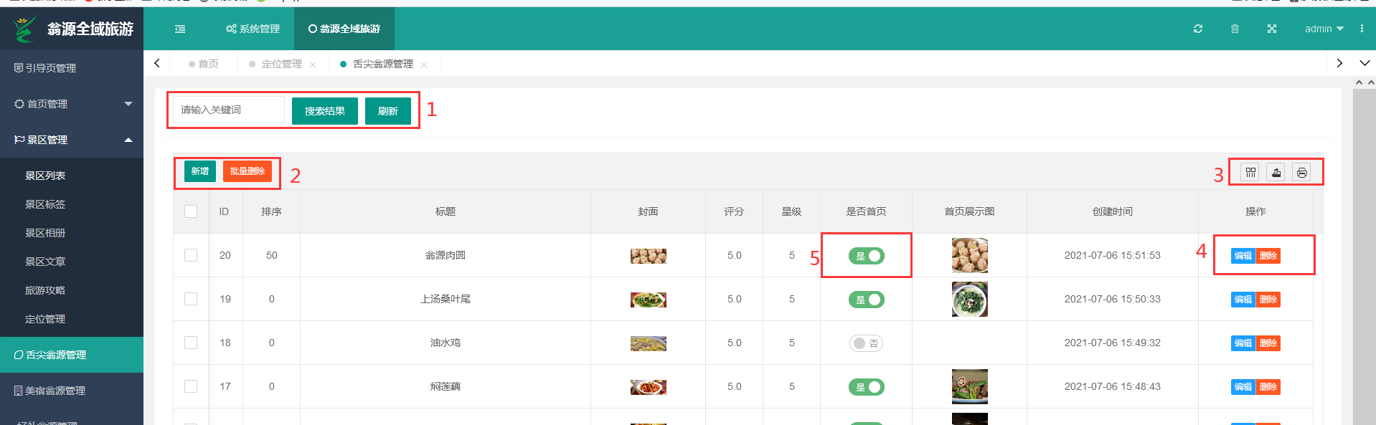This screenshot has height=425, width=1376.
Task: Open 引导页管理 in the sidebar
Action: [x=72, y=68]
